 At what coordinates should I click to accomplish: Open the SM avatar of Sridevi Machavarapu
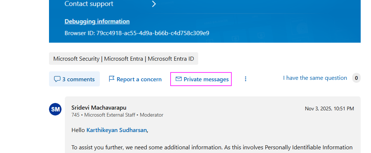(x=55, y=109)
